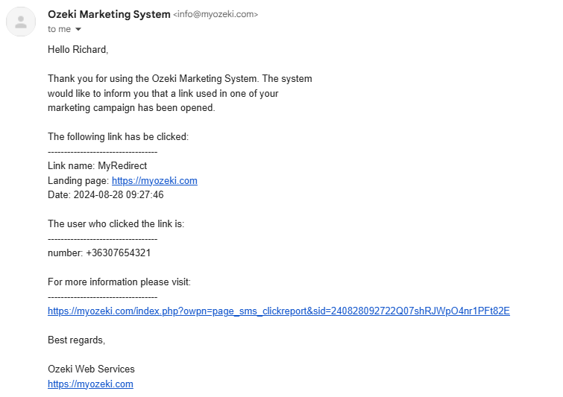Click the "Hello Richard," greeting
Screen dimensions: 563x397
78,49
